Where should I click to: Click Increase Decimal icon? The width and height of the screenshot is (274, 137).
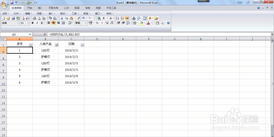pyautogui.click(x=107, y=23)
